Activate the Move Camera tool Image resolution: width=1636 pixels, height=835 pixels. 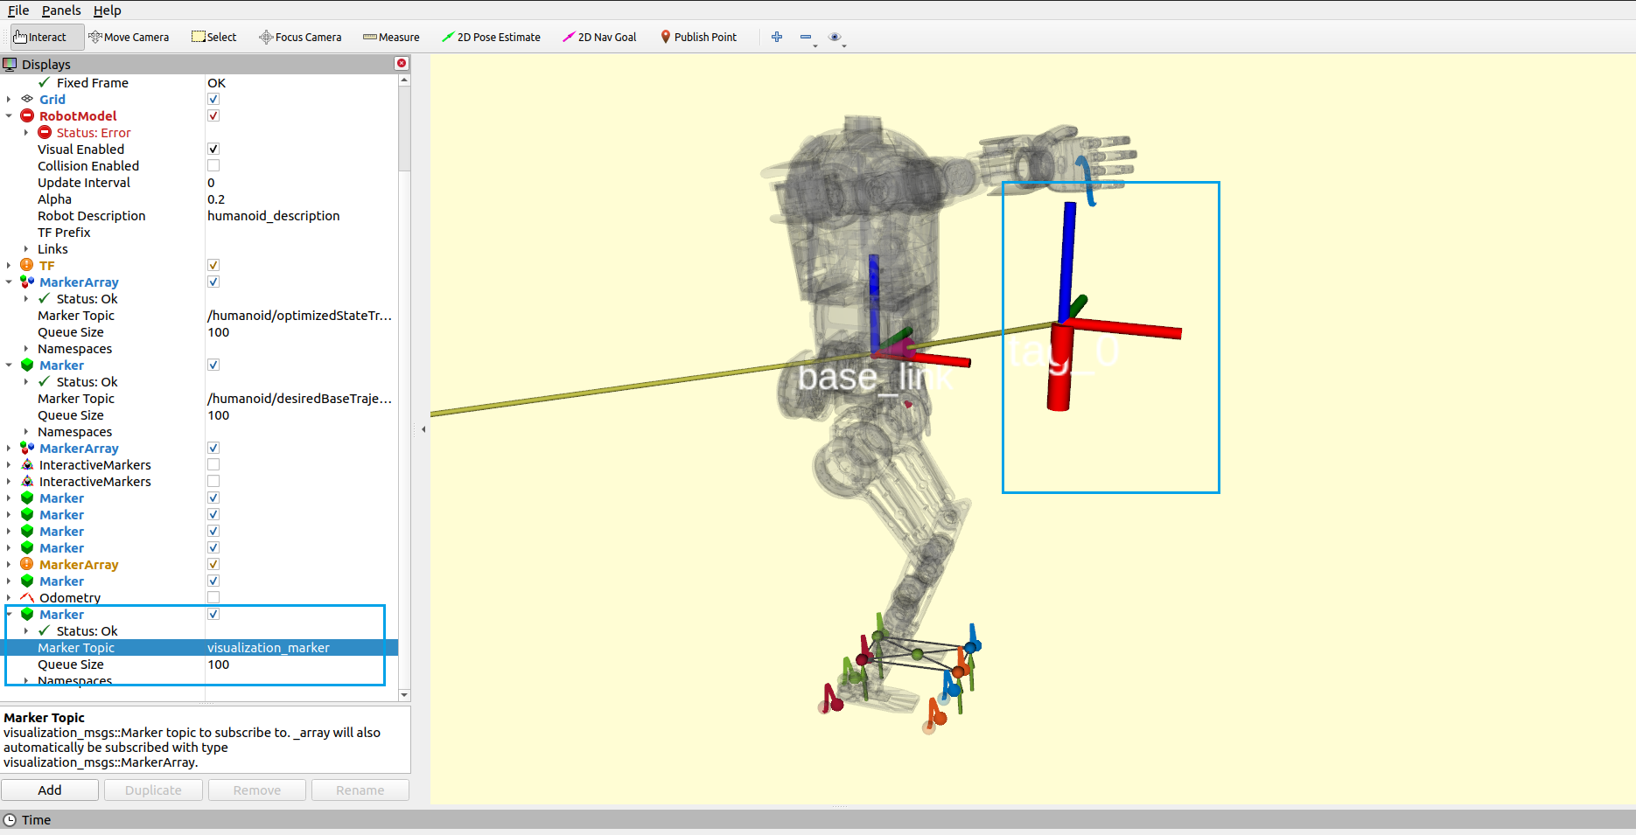click(129, 37)
